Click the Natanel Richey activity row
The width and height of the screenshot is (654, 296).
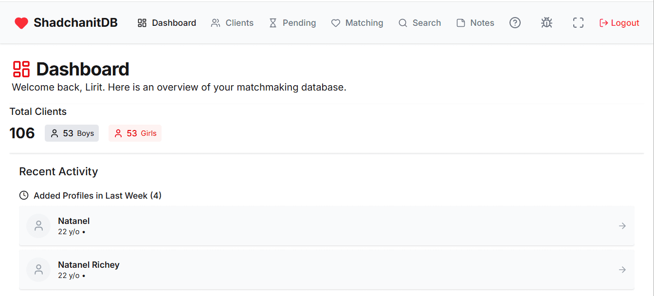coord(327,269)
